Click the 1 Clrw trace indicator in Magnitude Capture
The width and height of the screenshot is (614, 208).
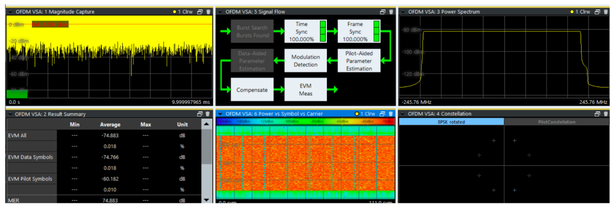[x=182, y=12]
